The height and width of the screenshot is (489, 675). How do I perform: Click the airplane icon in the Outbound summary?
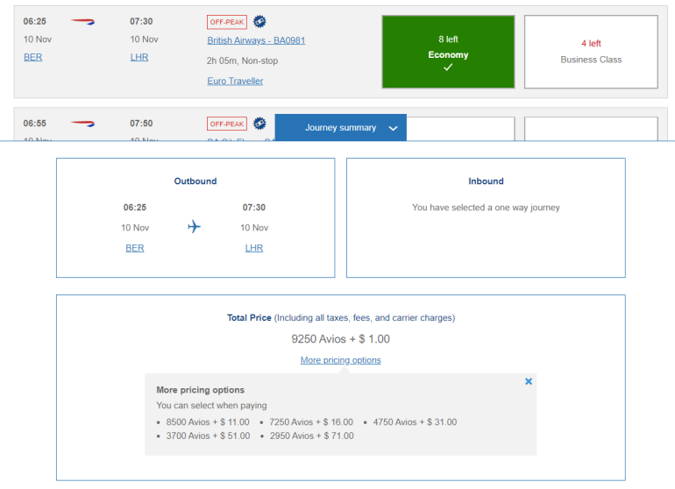195,227
